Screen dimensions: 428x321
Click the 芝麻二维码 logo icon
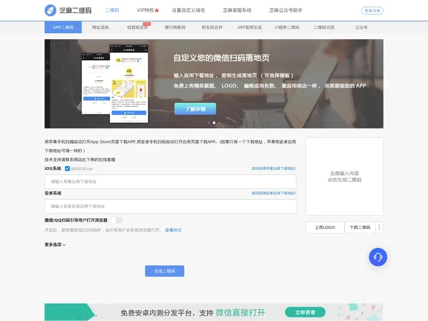point(50,10)
